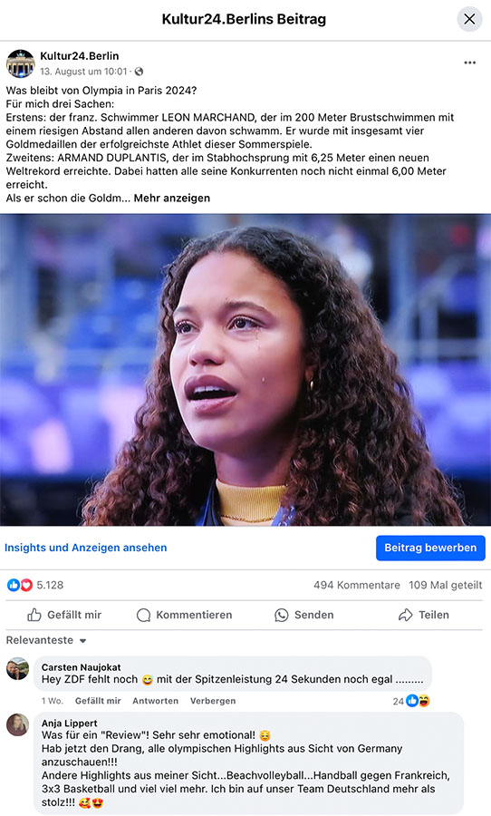Click the Kommentieren speech bubble button
Image resolution: width=491 pixels, height=816 pixels.
[184, 615]
